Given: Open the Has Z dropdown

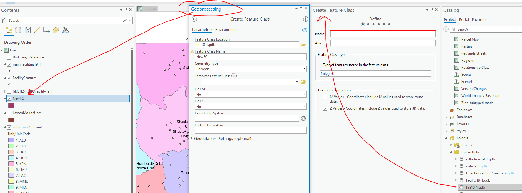Looking at the screenshot, I should pos(250,106).
